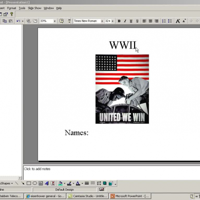This screenshot has width=200, height=200.
Task: Select the Arrow drawing tool
Action: click(x=23, y=183)
